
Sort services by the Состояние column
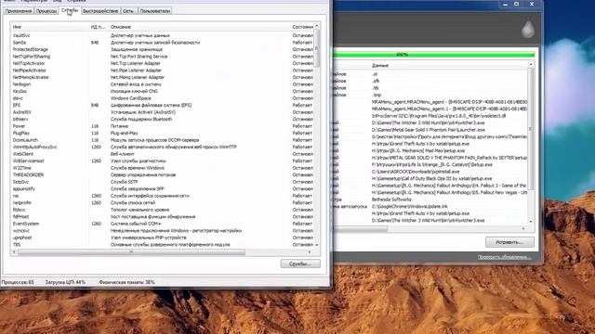click(x=302, y=27)
